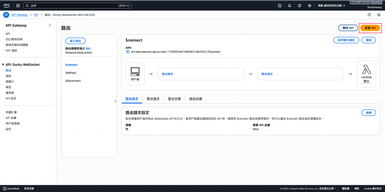Open the CloudShell icon in the top bar
The width and height of the screenshot is (385, 192).
[279, 5]
